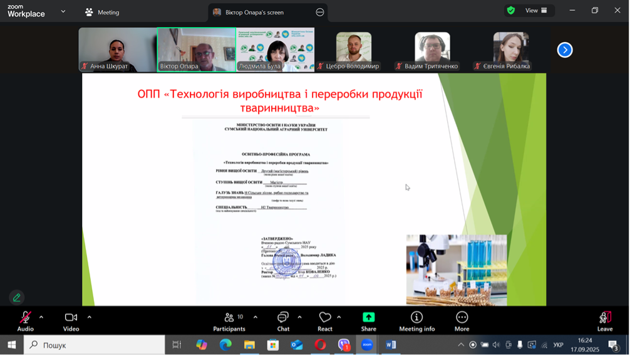Toggle camera with the Video button
The height and width of the screenshot is (356, 630).
coord(71,320)
